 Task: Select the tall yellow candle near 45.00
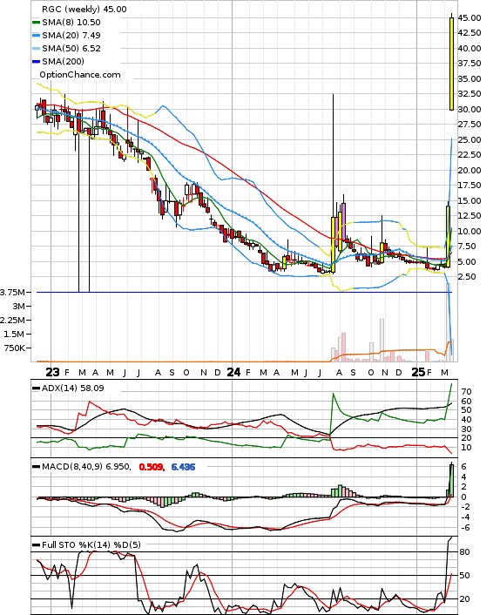tap(451, 64)
